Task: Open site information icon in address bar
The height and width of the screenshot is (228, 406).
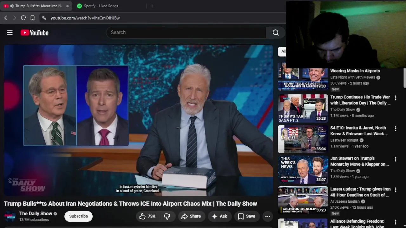Action: click(x=44, y=18)
